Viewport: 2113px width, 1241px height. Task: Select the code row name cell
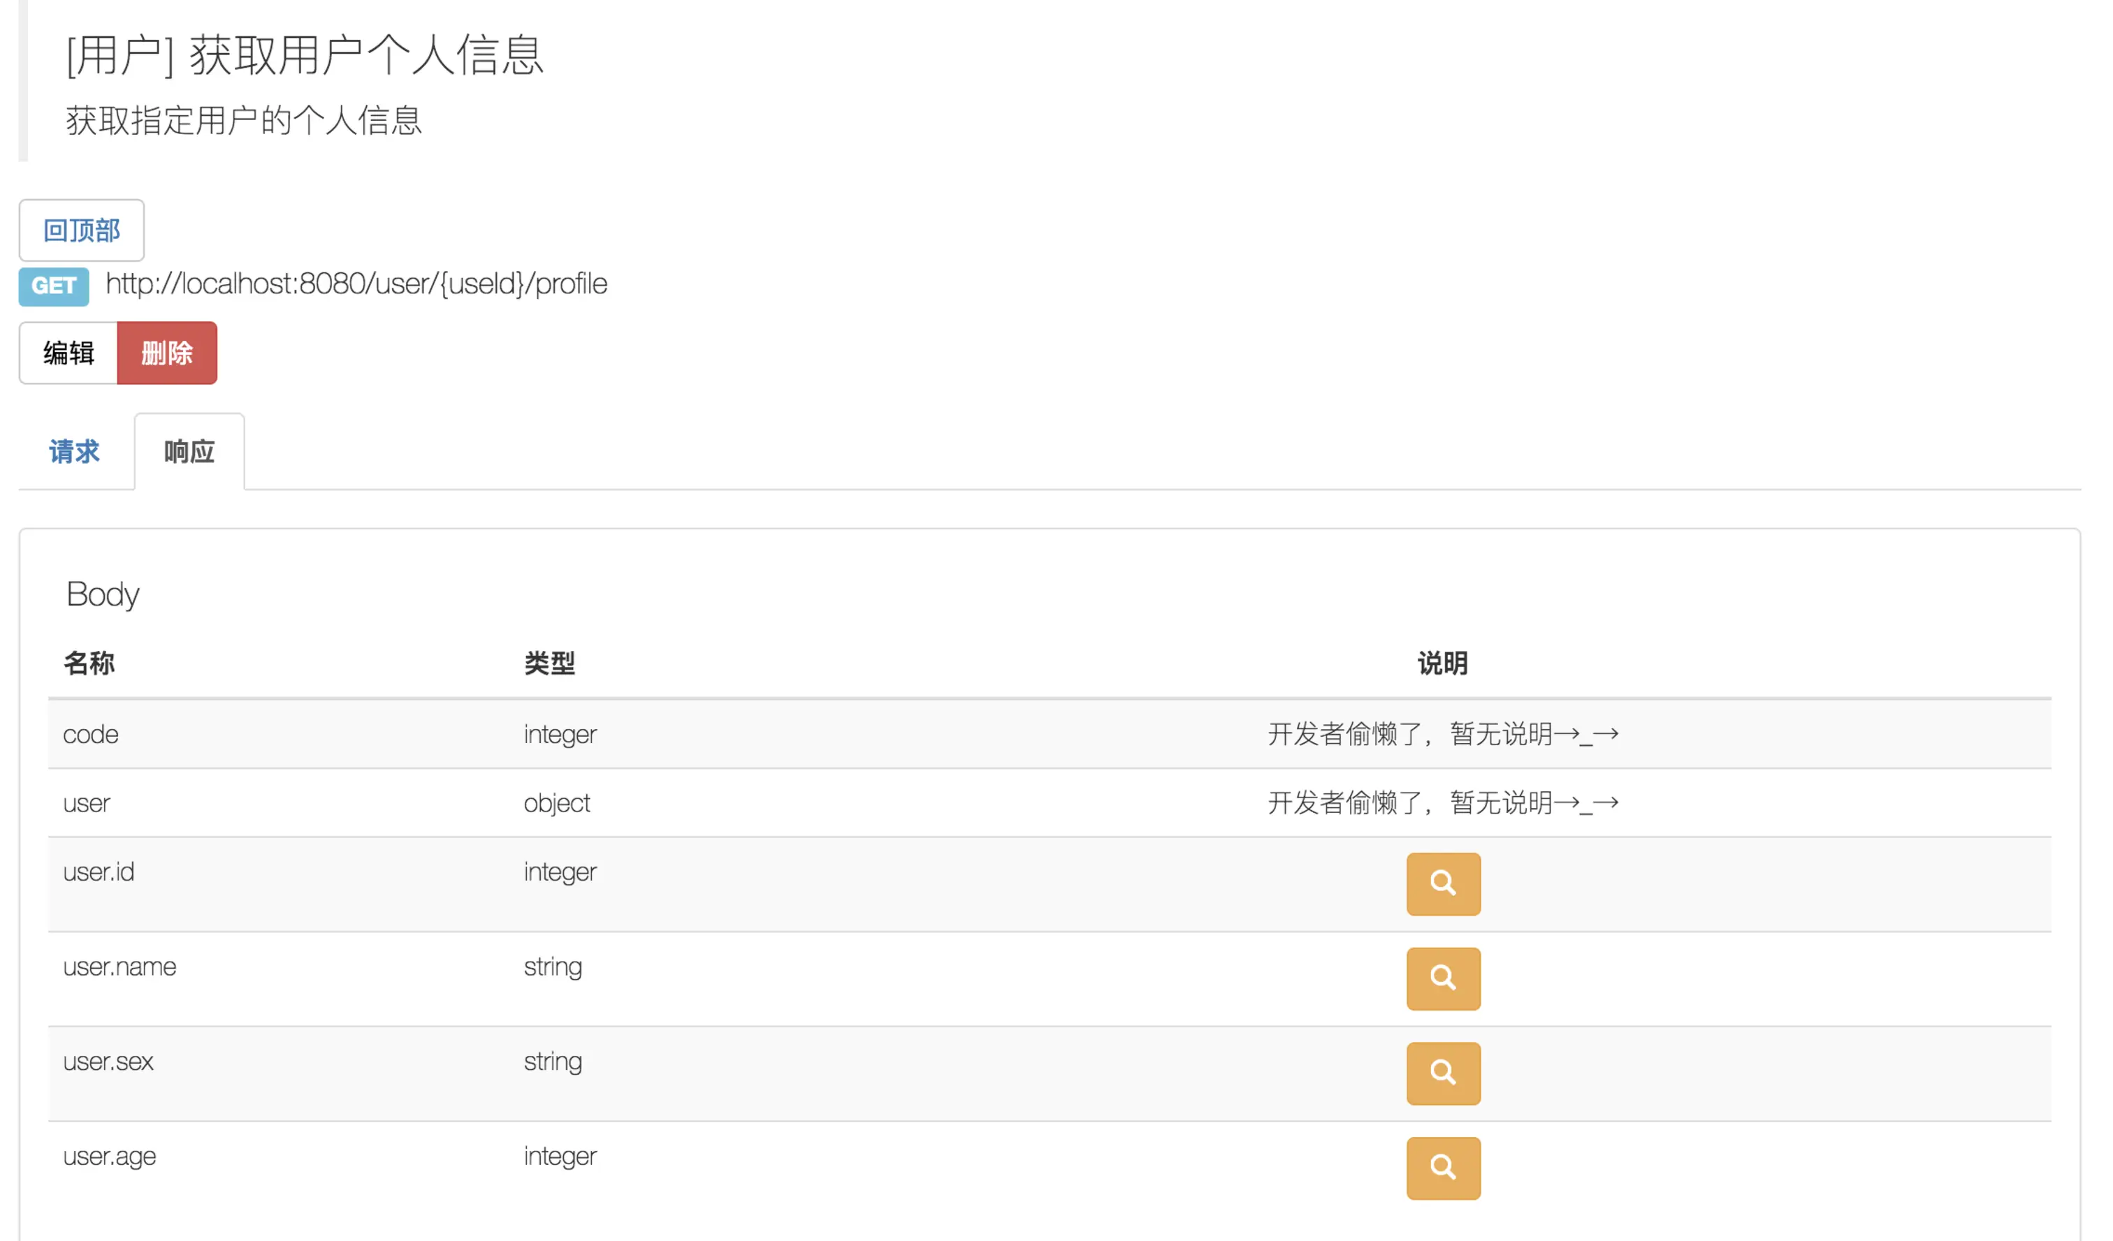(x=91, y=734)
